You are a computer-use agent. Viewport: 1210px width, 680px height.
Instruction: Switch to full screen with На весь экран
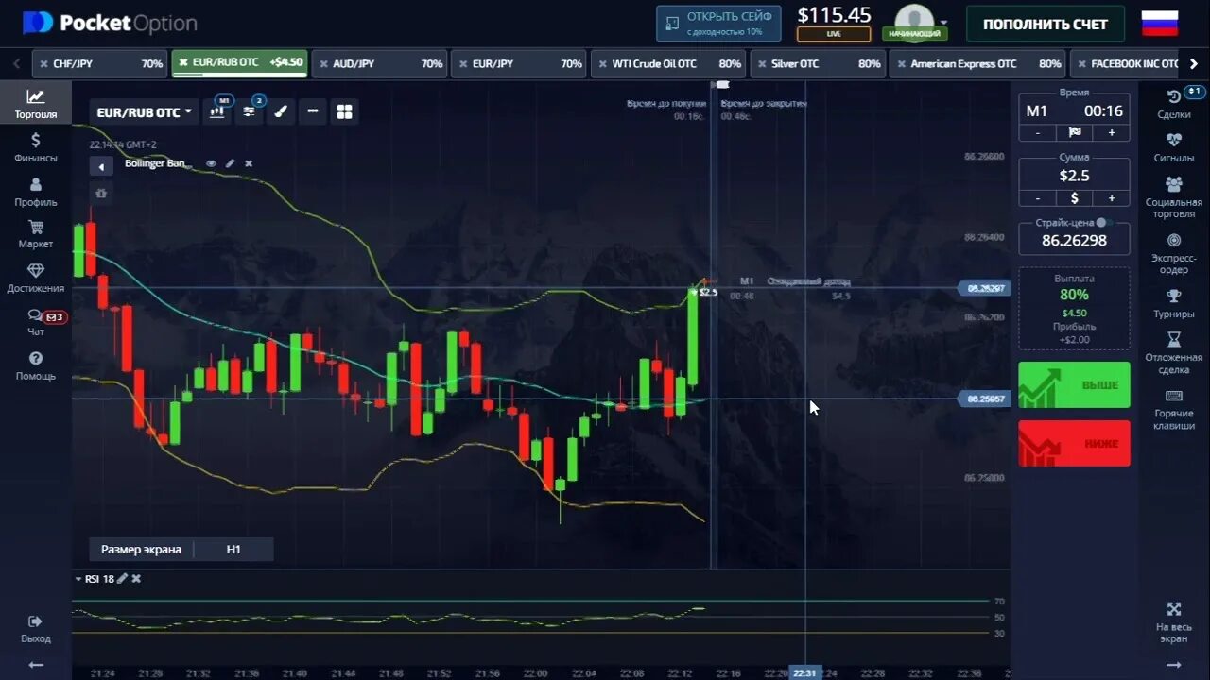click(x=1174, y=621)
